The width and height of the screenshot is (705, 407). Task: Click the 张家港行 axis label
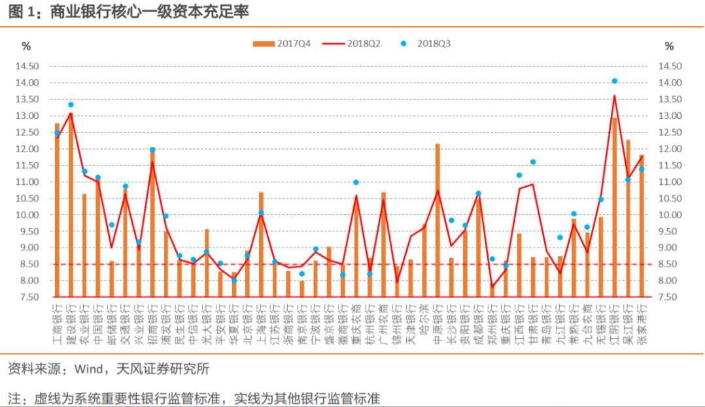coord(642,324)
